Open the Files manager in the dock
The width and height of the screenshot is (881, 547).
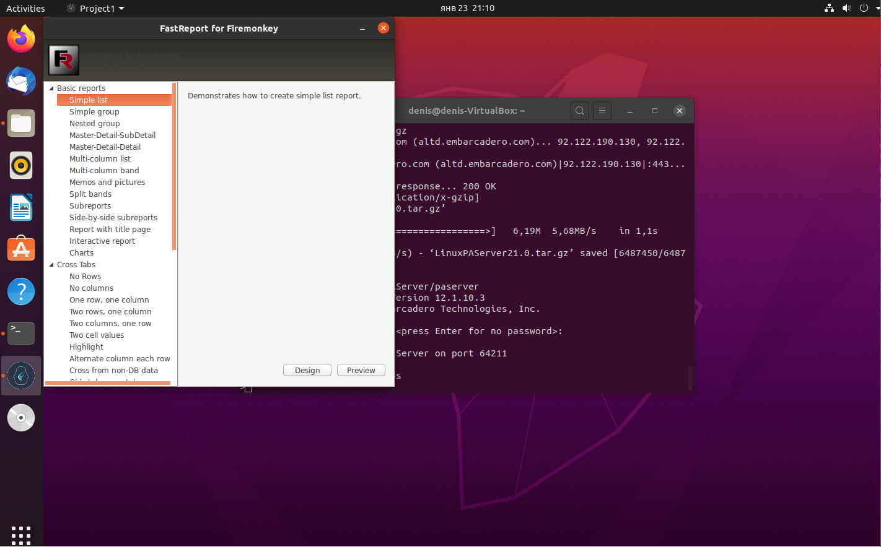click(21, 123)
